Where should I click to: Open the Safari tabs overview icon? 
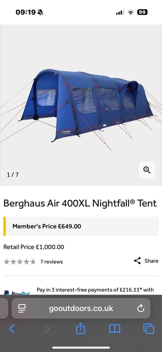[x=149, y=329]
